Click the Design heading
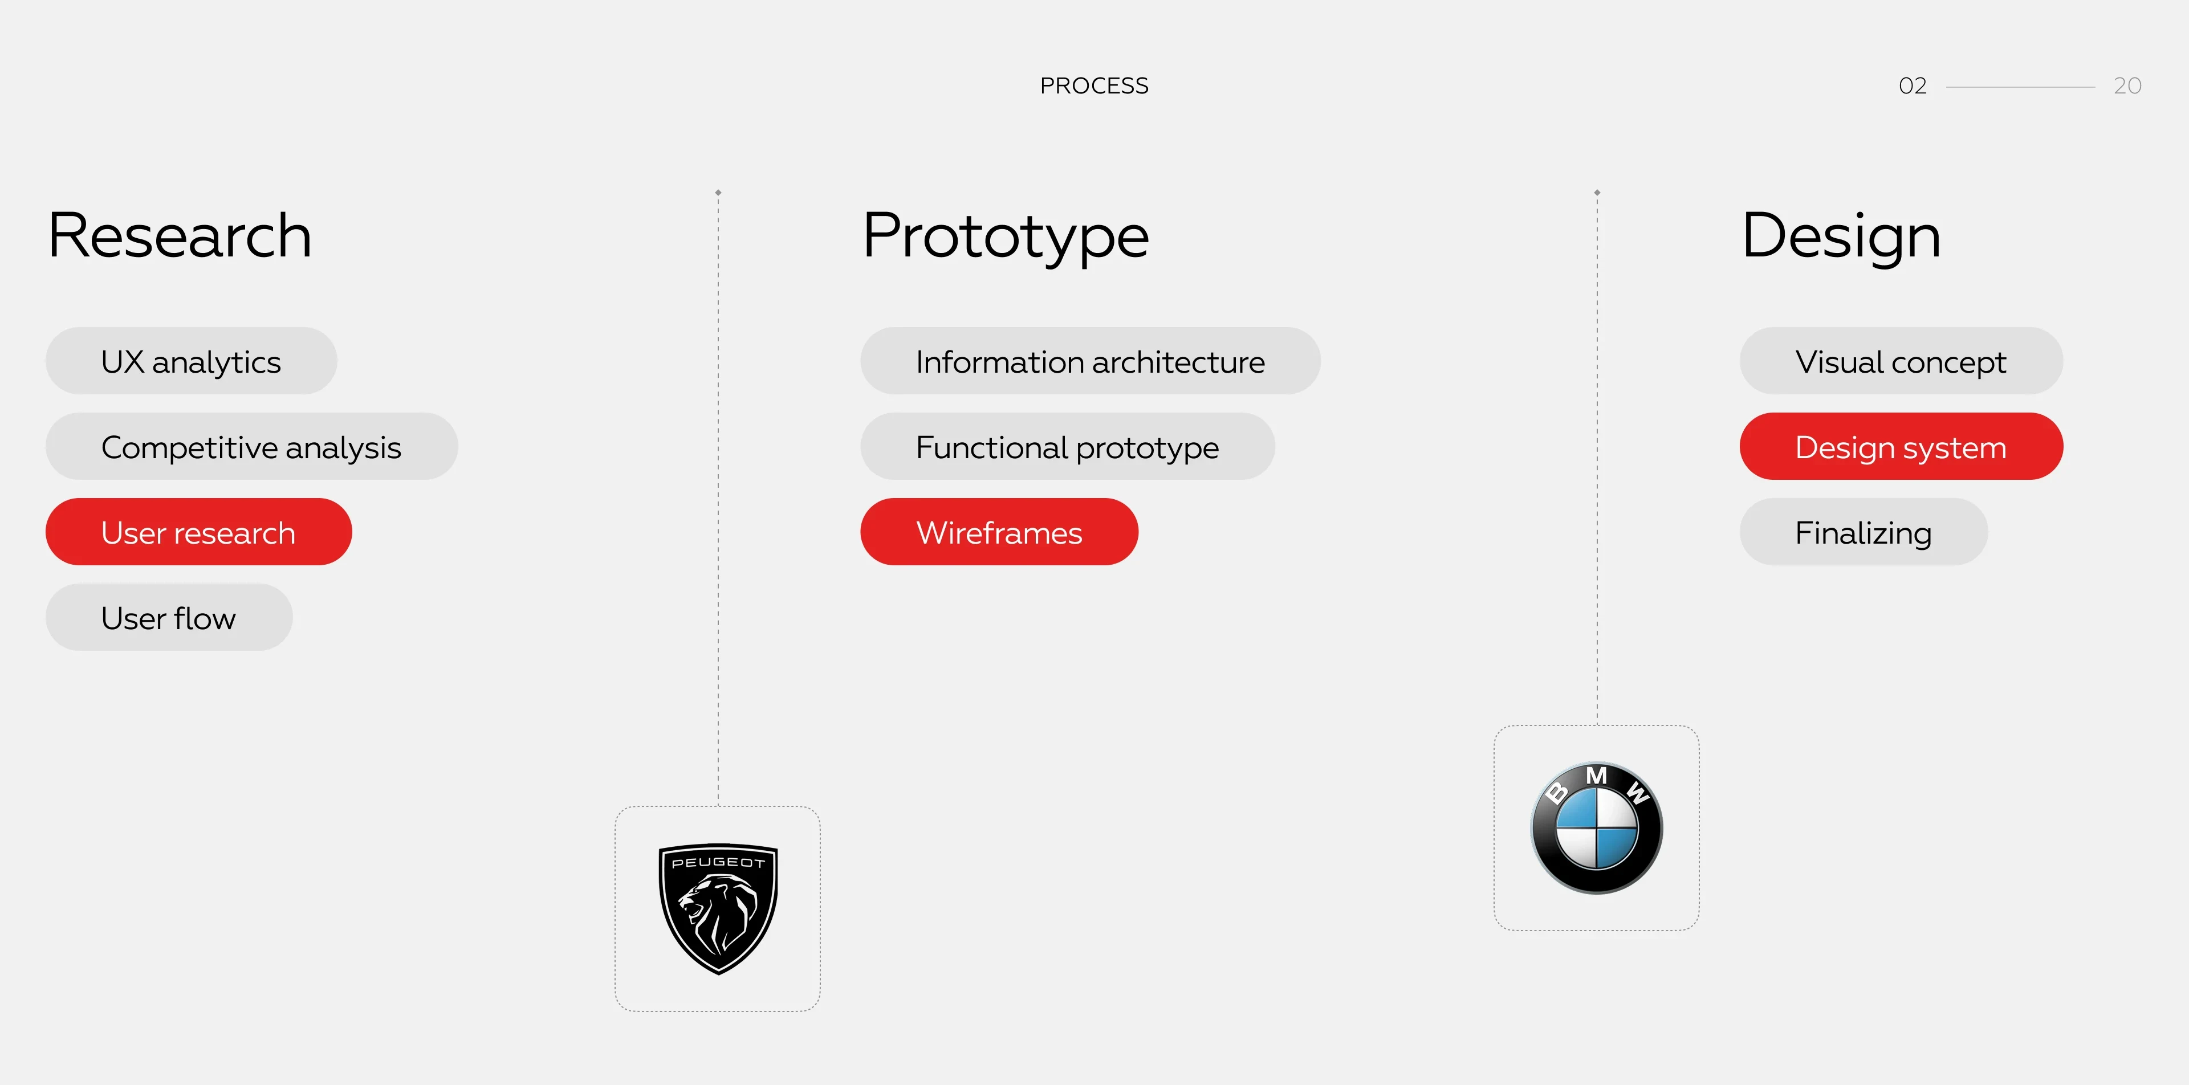This screenshot has width=2189, height=1085. tap(1841, 238)
